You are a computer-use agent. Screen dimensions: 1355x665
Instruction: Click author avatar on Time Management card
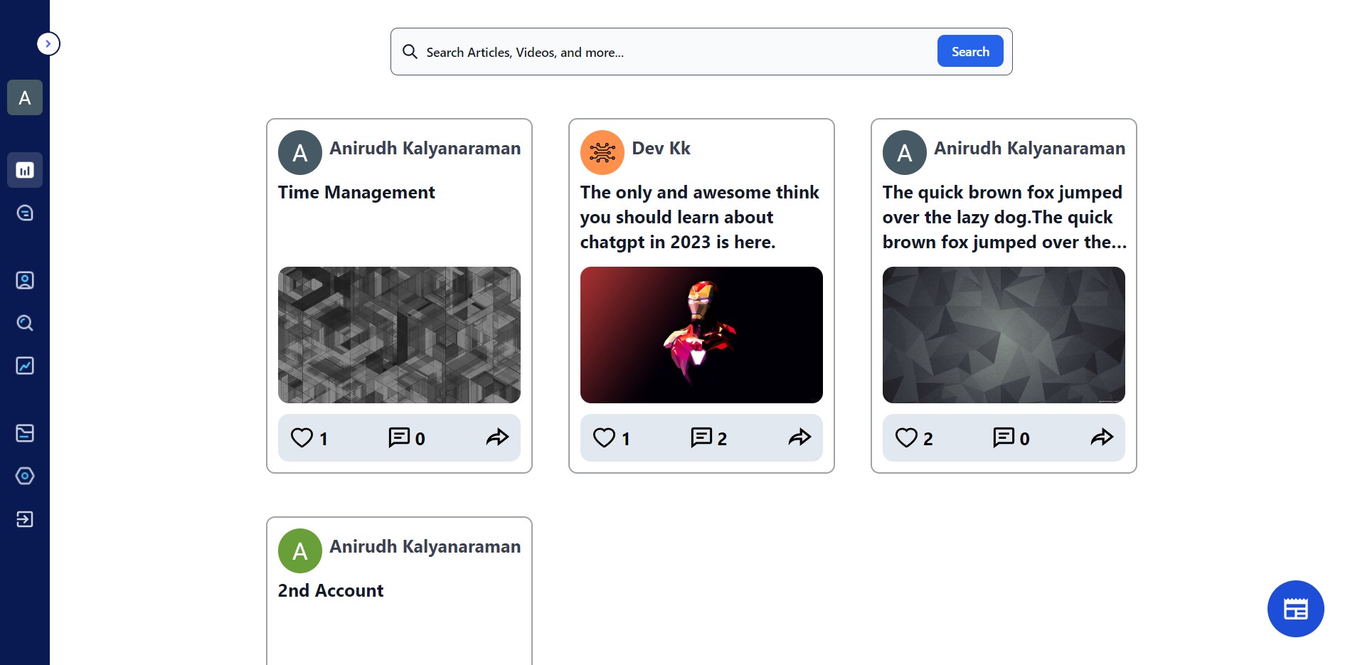tap(300, 152)
